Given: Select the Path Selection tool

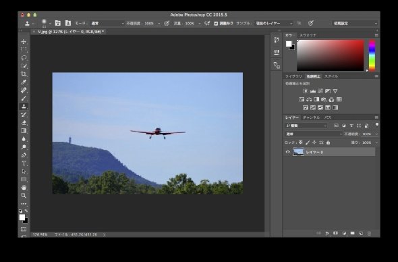Looking at the screenshot, I should [24, 172].
